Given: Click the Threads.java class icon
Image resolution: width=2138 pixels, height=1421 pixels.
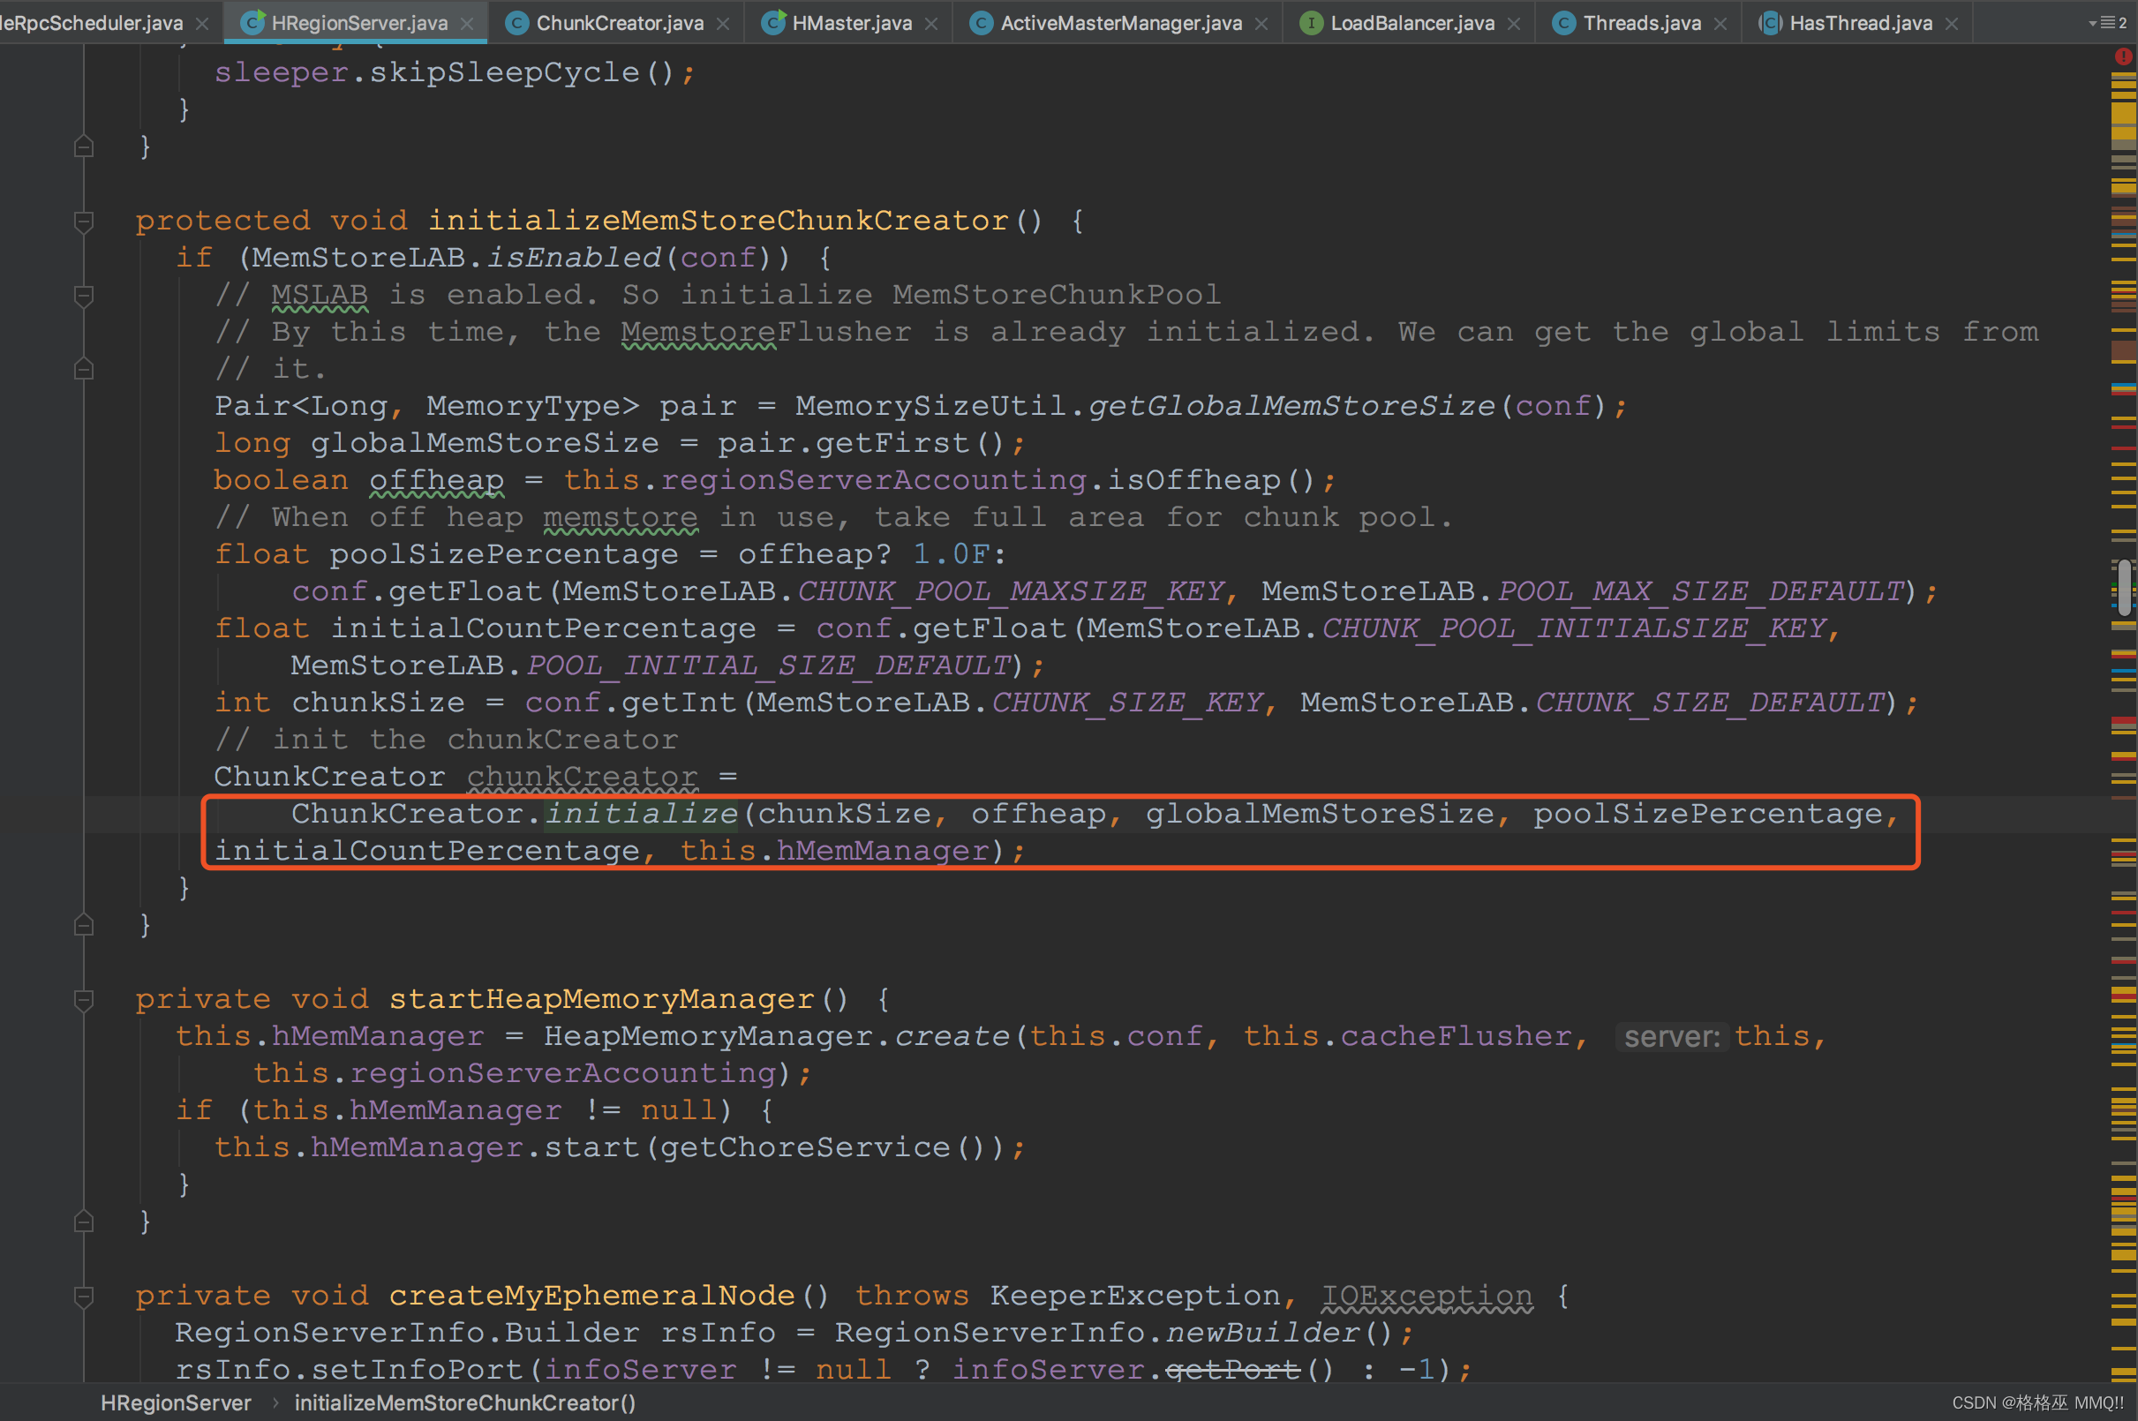Looking at the screenshot, I should 1563,23.
